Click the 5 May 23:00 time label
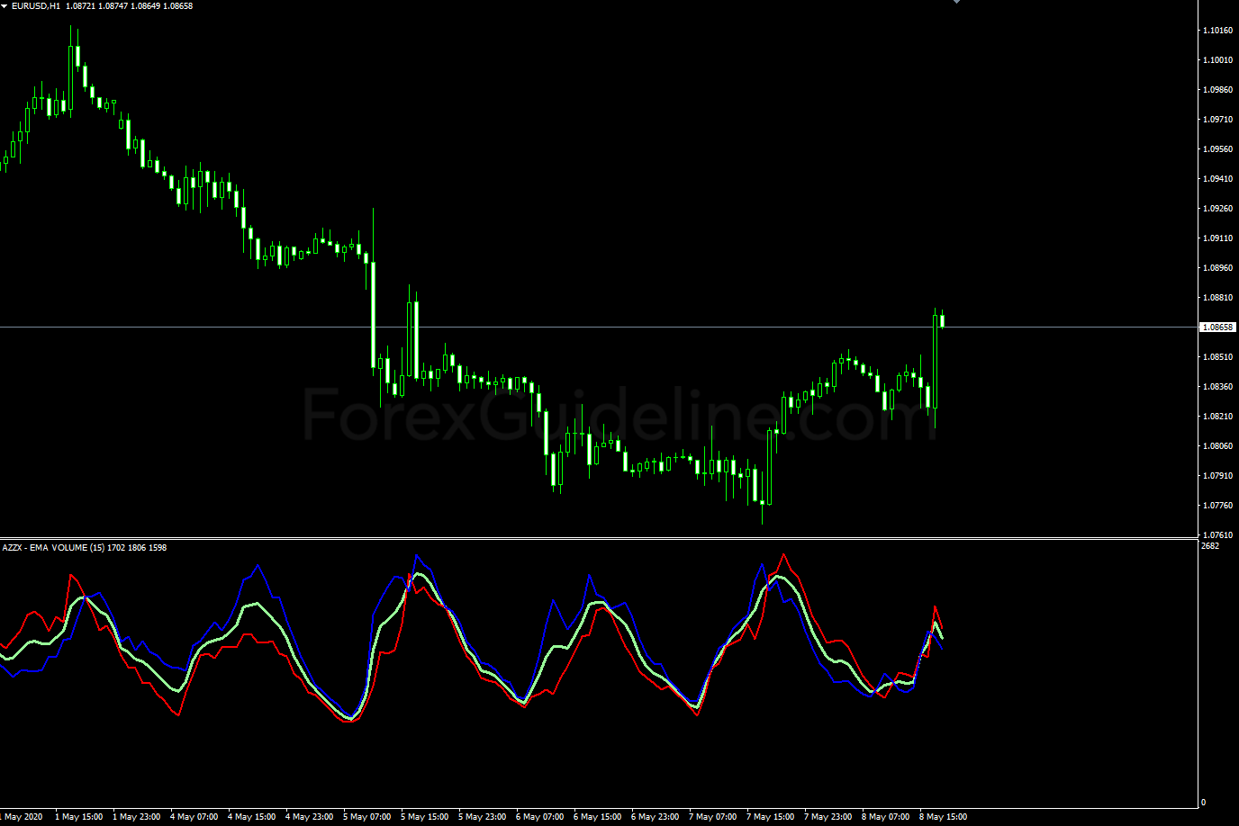The width and height of the screenshot is (1239, 826). tap(482, 817)
